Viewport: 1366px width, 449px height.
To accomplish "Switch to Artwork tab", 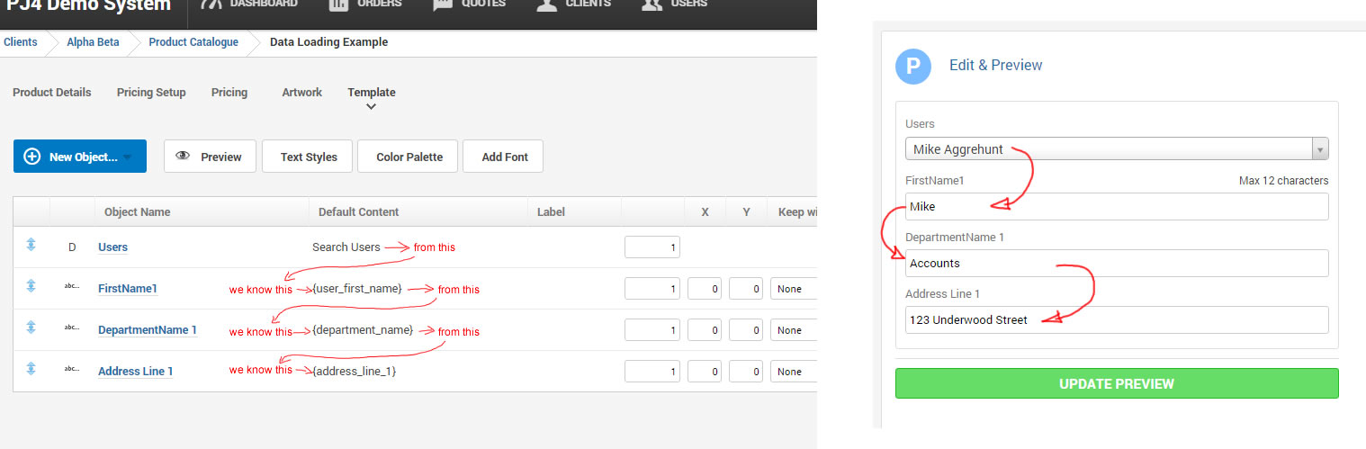I will click(301, 93).
